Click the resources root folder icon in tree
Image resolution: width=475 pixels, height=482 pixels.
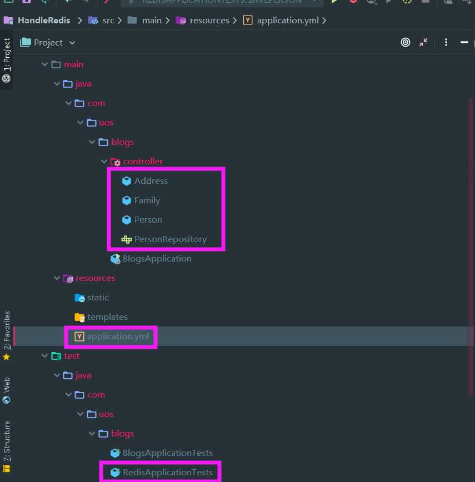coord(68,279)
